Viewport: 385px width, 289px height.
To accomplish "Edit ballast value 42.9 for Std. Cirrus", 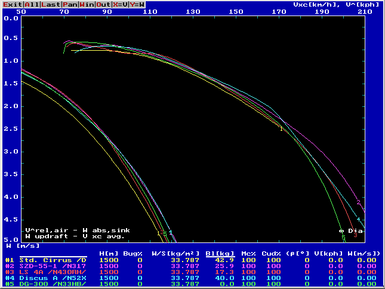I will tap(224, 260).
